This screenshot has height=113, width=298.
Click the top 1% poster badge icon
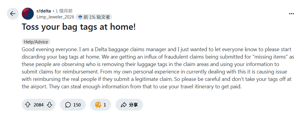click(x=80, y=17)
